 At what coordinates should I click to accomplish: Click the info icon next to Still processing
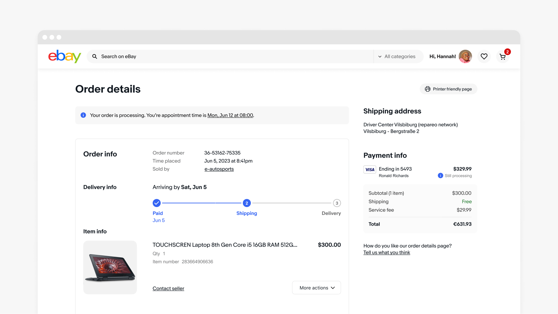coord(440,176)
